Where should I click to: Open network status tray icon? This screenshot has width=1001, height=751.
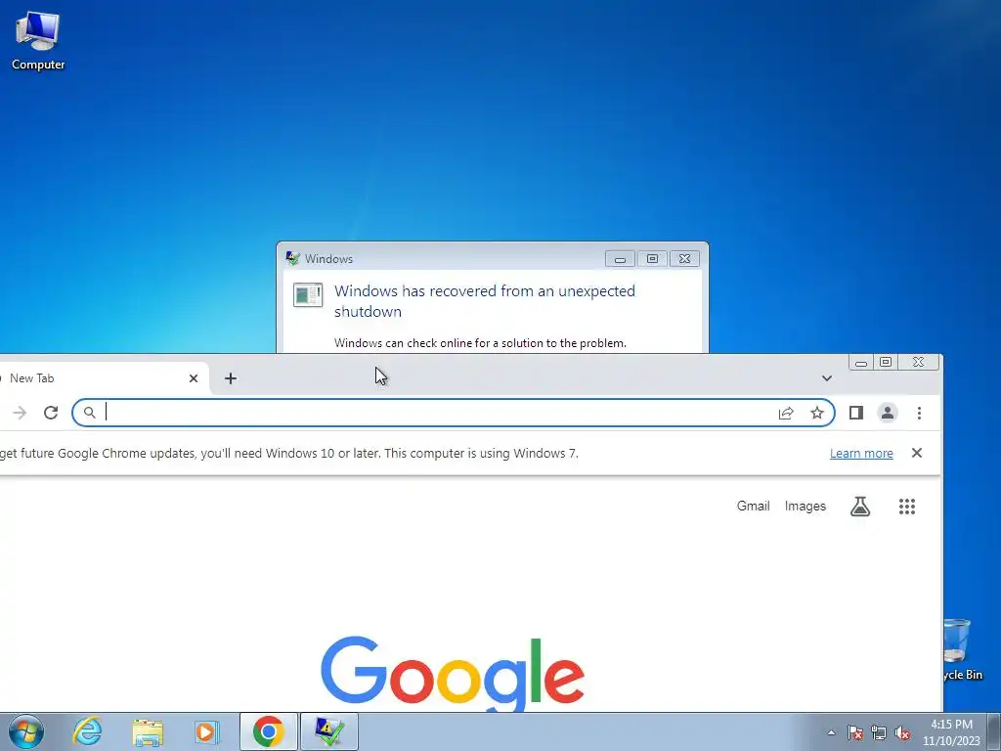tap(879, 732)
